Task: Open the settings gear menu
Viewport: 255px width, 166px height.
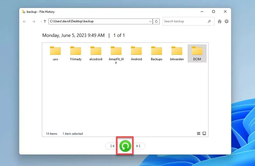Action: 227,21
